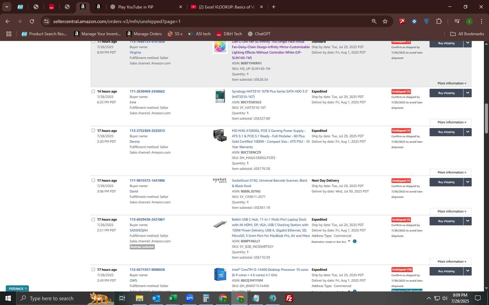Open the media control icon in toolbar
The image size is (489, 305).
click(x=457, y=21)
